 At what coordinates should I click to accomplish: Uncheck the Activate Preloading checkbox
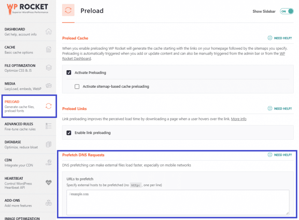(69, 72)
